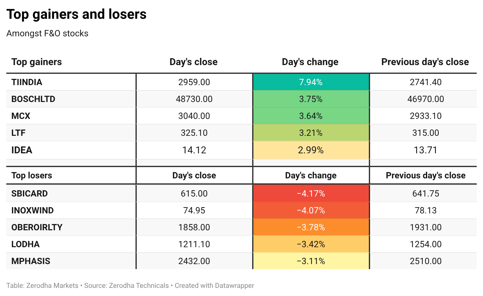483x296 pixels.
Task: Click the LTF day's close 325.10
Action: [194, 133]
